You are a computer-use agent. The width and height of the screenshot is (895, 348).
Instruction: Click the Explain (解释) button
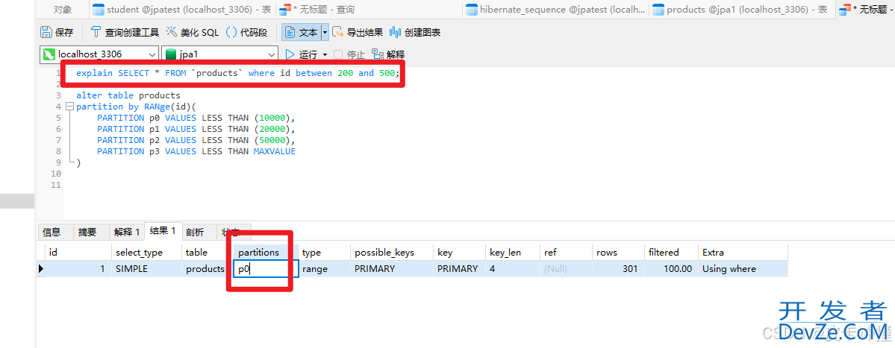click(x=388, y=54)
